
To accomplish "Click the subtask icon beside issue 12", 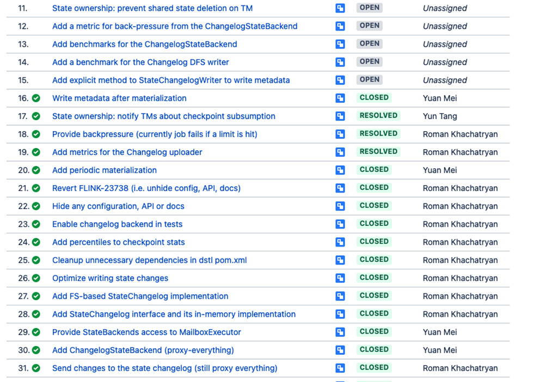I will coord(340,26).
